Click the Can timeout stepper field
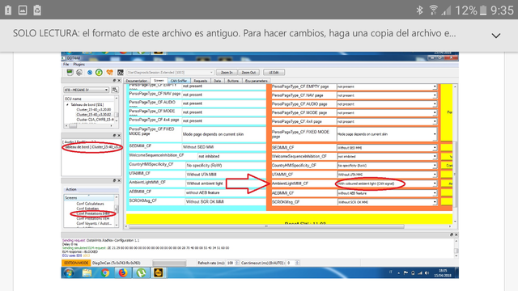Viewport: 518px width, 291px height. 293,263
